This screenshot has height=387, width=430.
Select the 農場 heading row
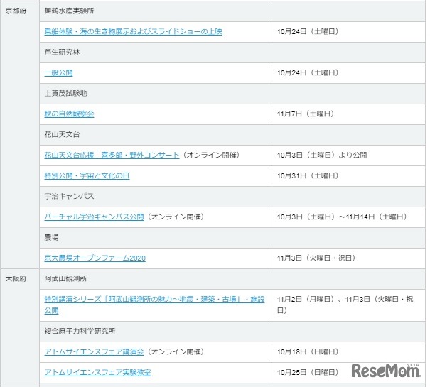(x=232, y=238)
